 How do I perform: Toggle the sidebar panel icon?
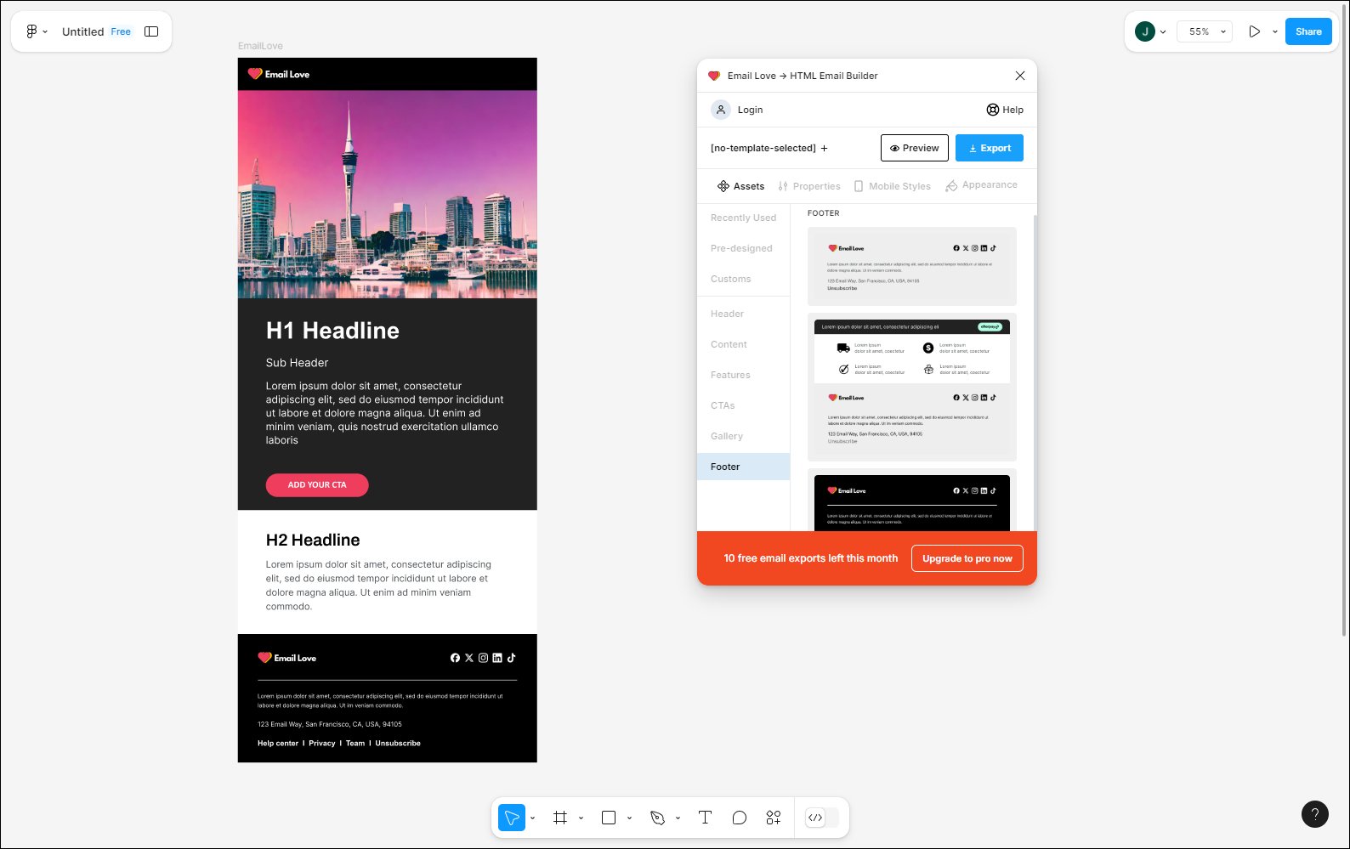pyautogui.click(x=151, y=31)
